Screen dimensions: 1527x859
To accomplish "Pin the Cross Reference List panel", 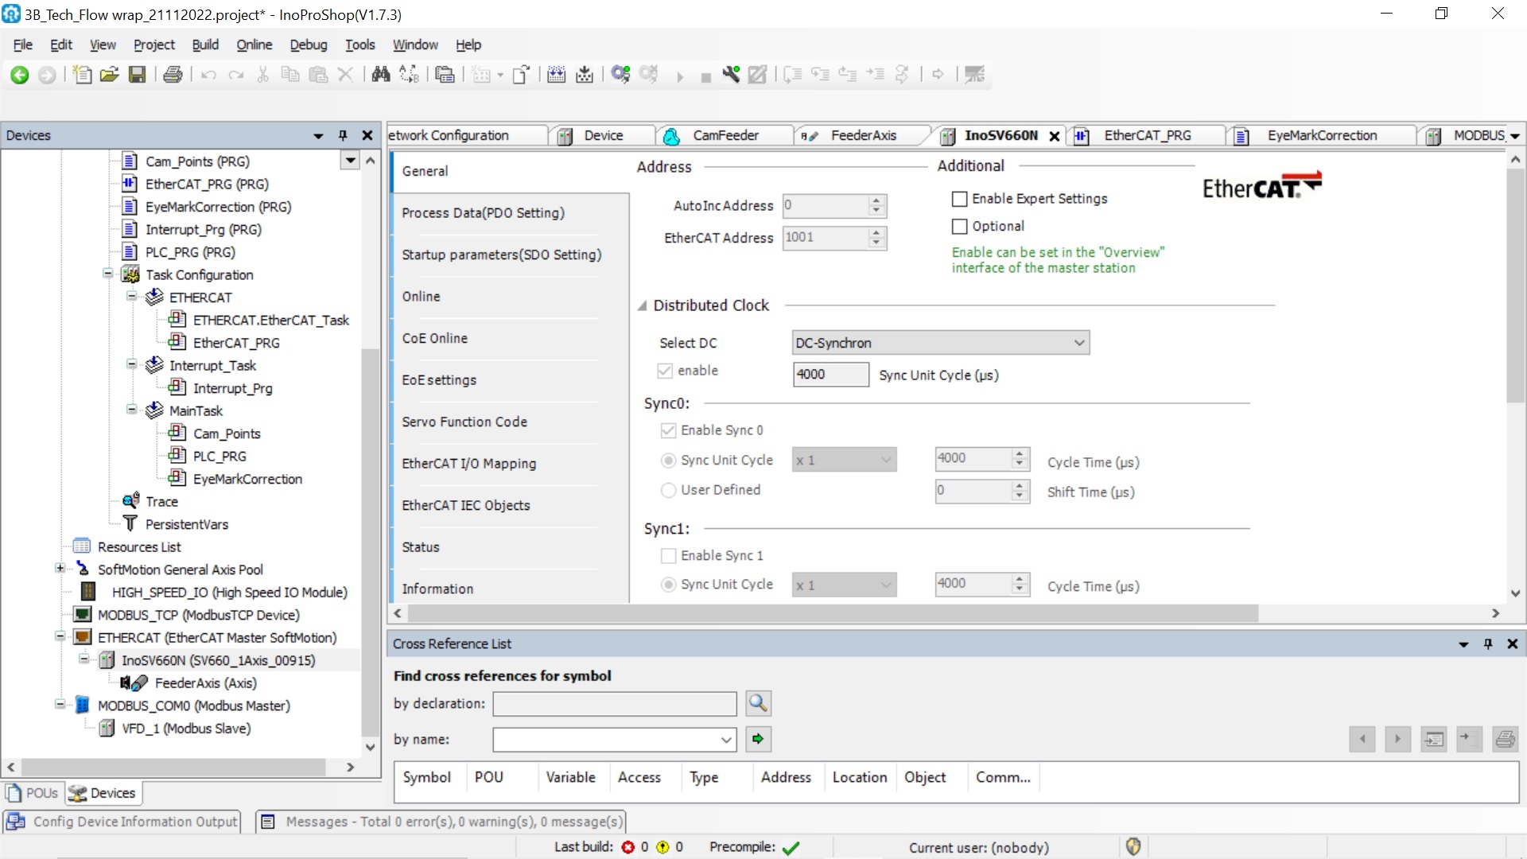I will coord(1488,643).
